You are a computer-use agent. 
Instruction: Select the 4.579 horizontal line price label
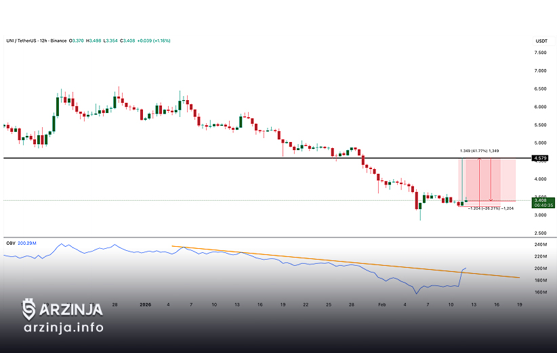(x=540, y=158)
